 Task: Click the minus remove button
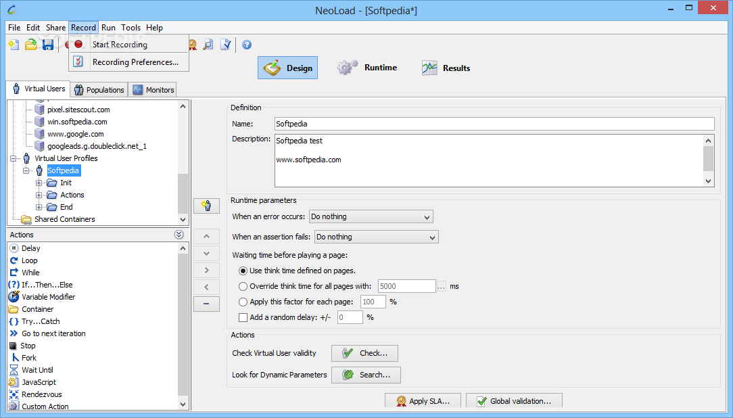coord(207,304)
